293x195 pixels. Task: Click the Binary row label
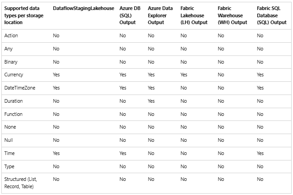(x=11, y=62)
